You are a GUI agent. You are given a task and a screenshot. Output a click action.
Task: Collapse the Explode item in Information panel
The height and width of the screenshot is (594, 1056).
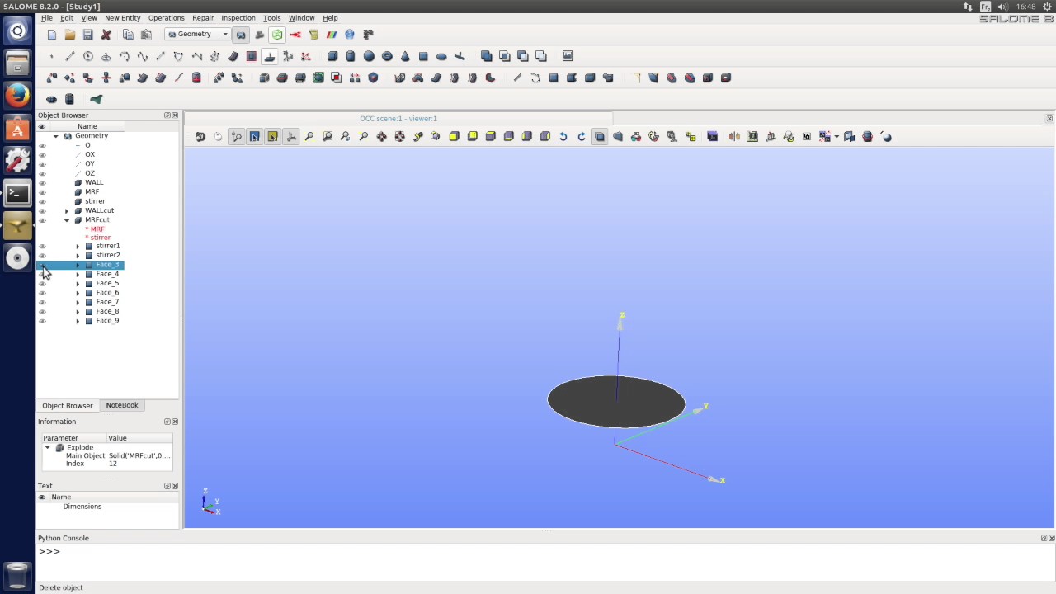(48, 448)
